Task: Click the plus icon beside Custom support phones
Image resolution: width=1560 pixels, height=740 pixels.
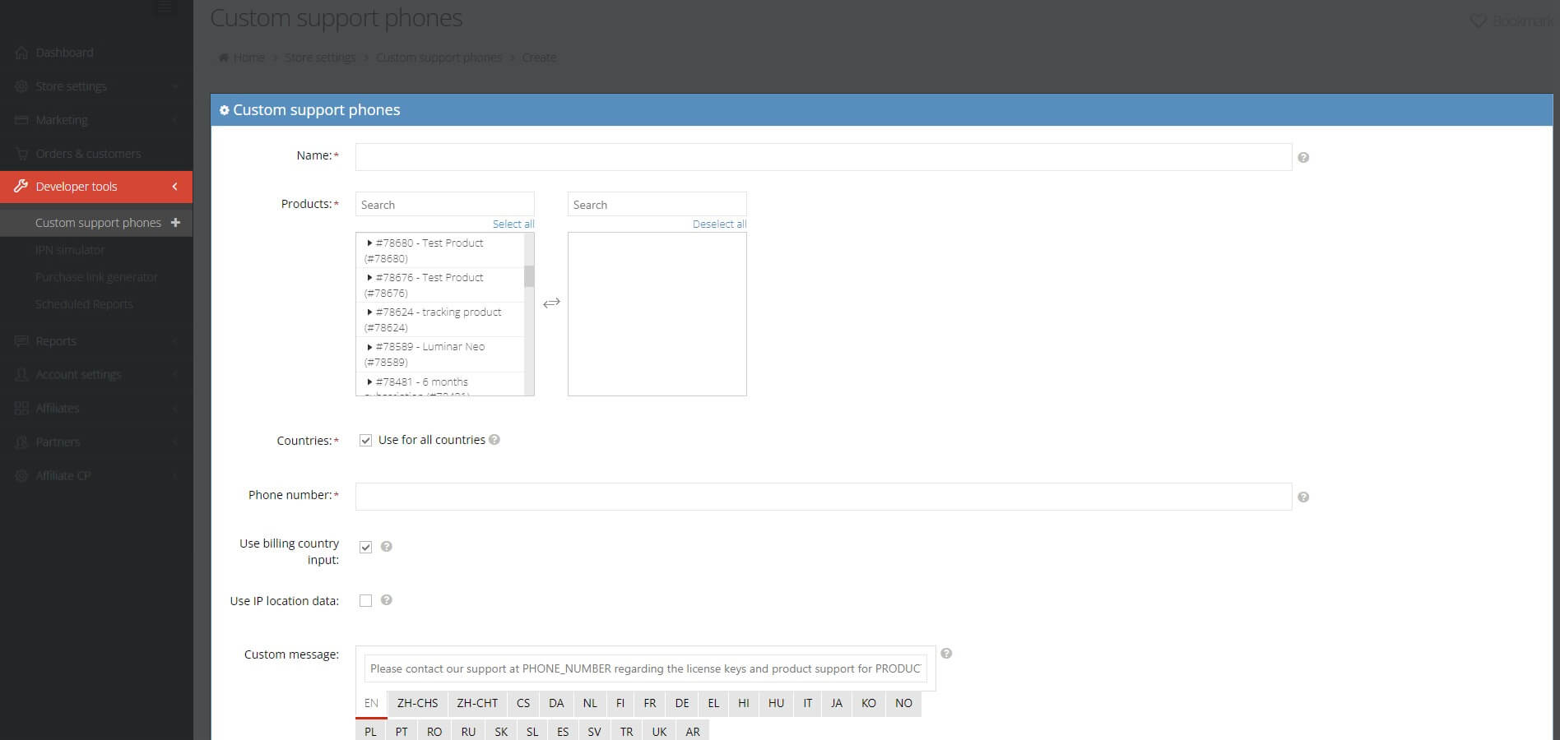Action: [x=174, y=222]
